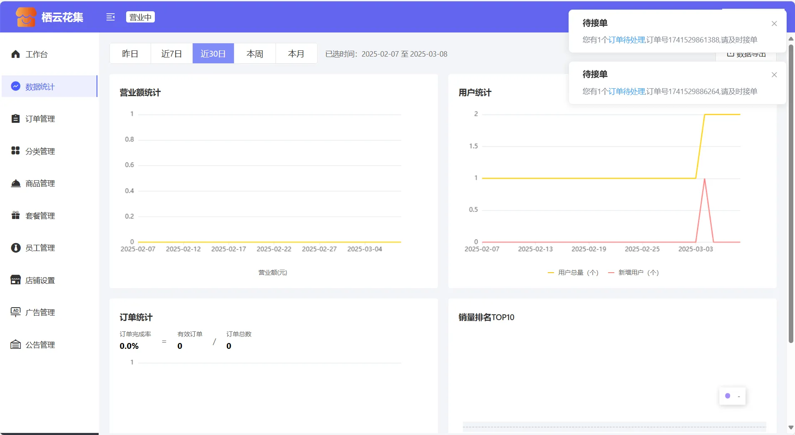This screenshot has width=795, height=435.
Task: Click the 分类管理 grid icon
Action: pyautogui.click(x=15, y=151)
